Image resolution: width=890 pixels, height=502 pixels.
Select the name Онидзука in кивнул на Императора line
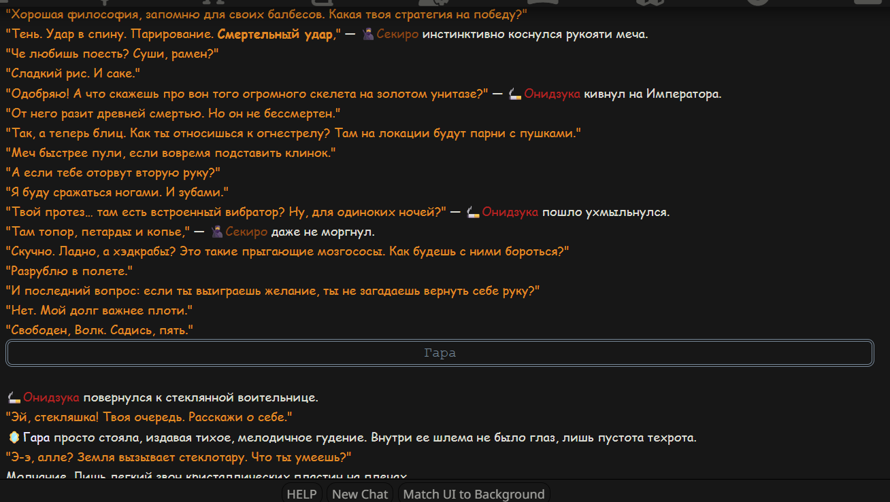[x=552, y=94]
